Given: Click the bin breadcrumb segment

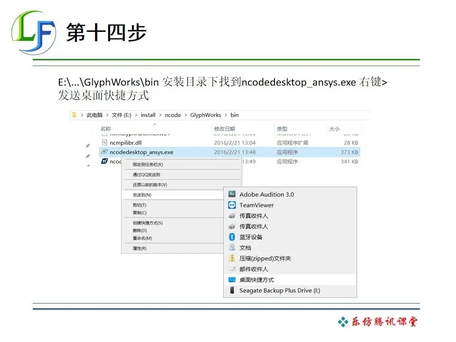Looking at the screenshot, I should click(234, 115).
